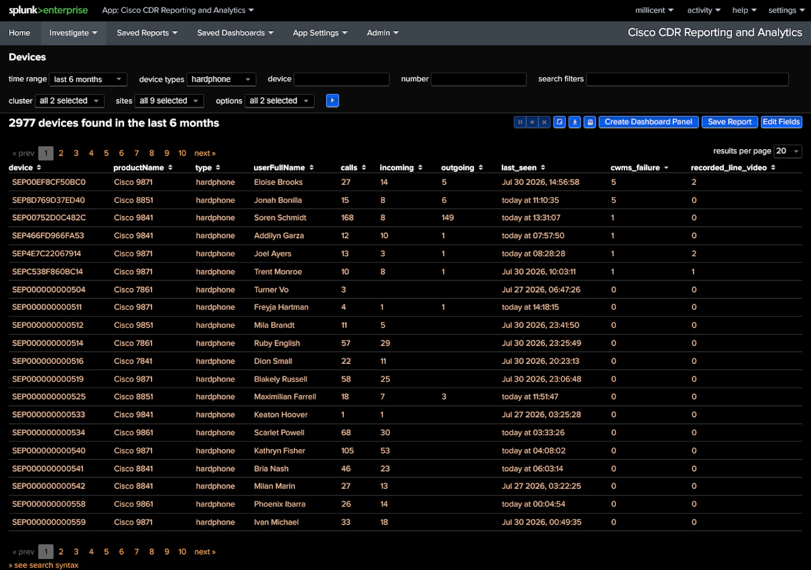The image size is (811, 570).
Task: Open the help menu
Action: (x=744, y=10)
